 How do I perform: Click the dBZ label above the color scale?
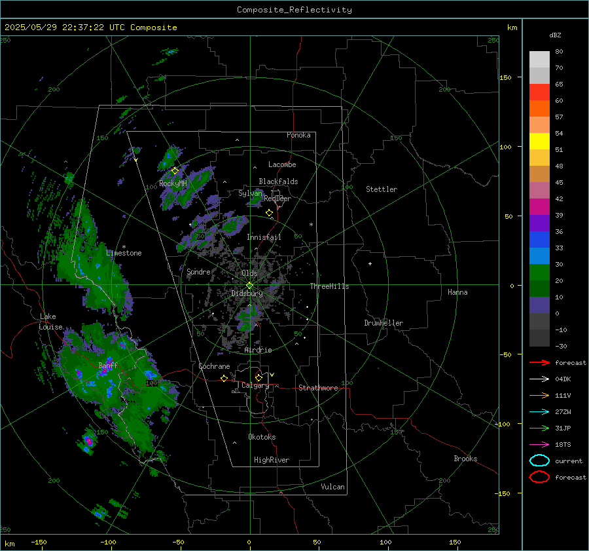pyautogui.click(x=555, y=35)
